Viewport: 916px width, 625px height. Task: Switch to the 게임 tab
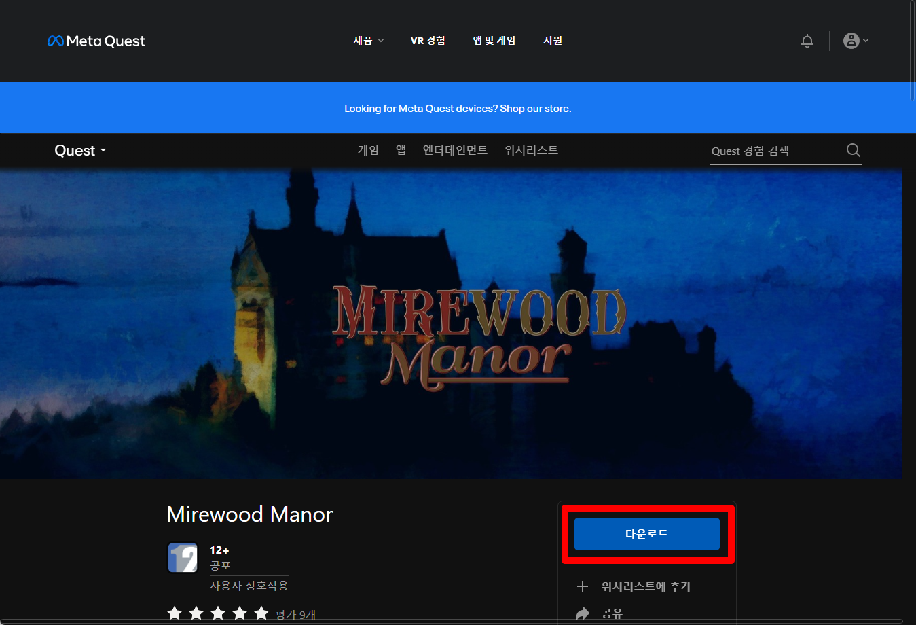click(368, 150)
